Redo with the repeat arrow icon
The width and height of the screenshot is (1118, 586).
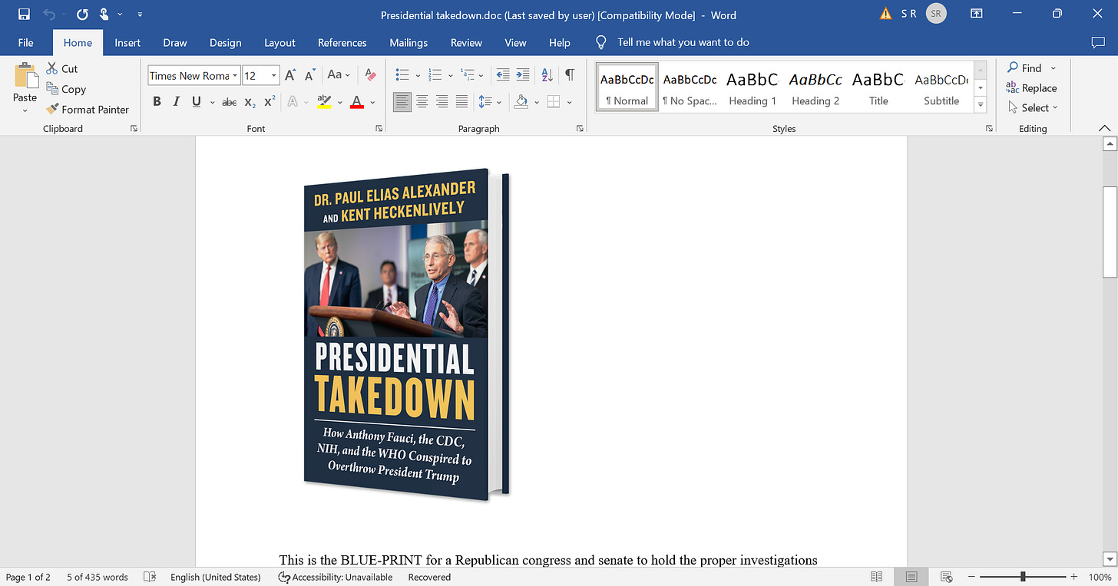[x=82, y=15]
